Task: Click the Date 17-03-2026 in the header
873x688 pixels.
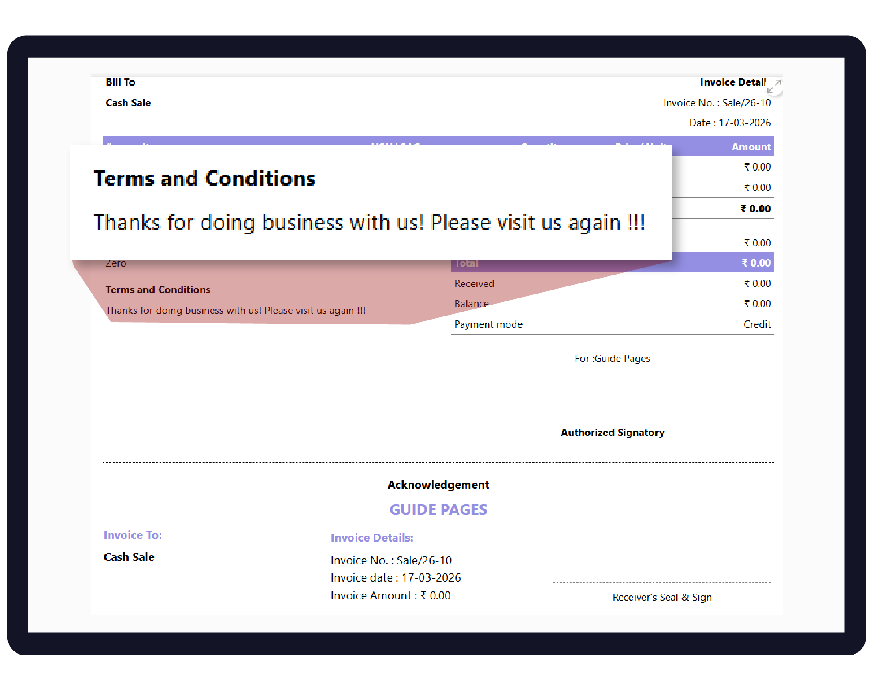Action: coord(730,123)
